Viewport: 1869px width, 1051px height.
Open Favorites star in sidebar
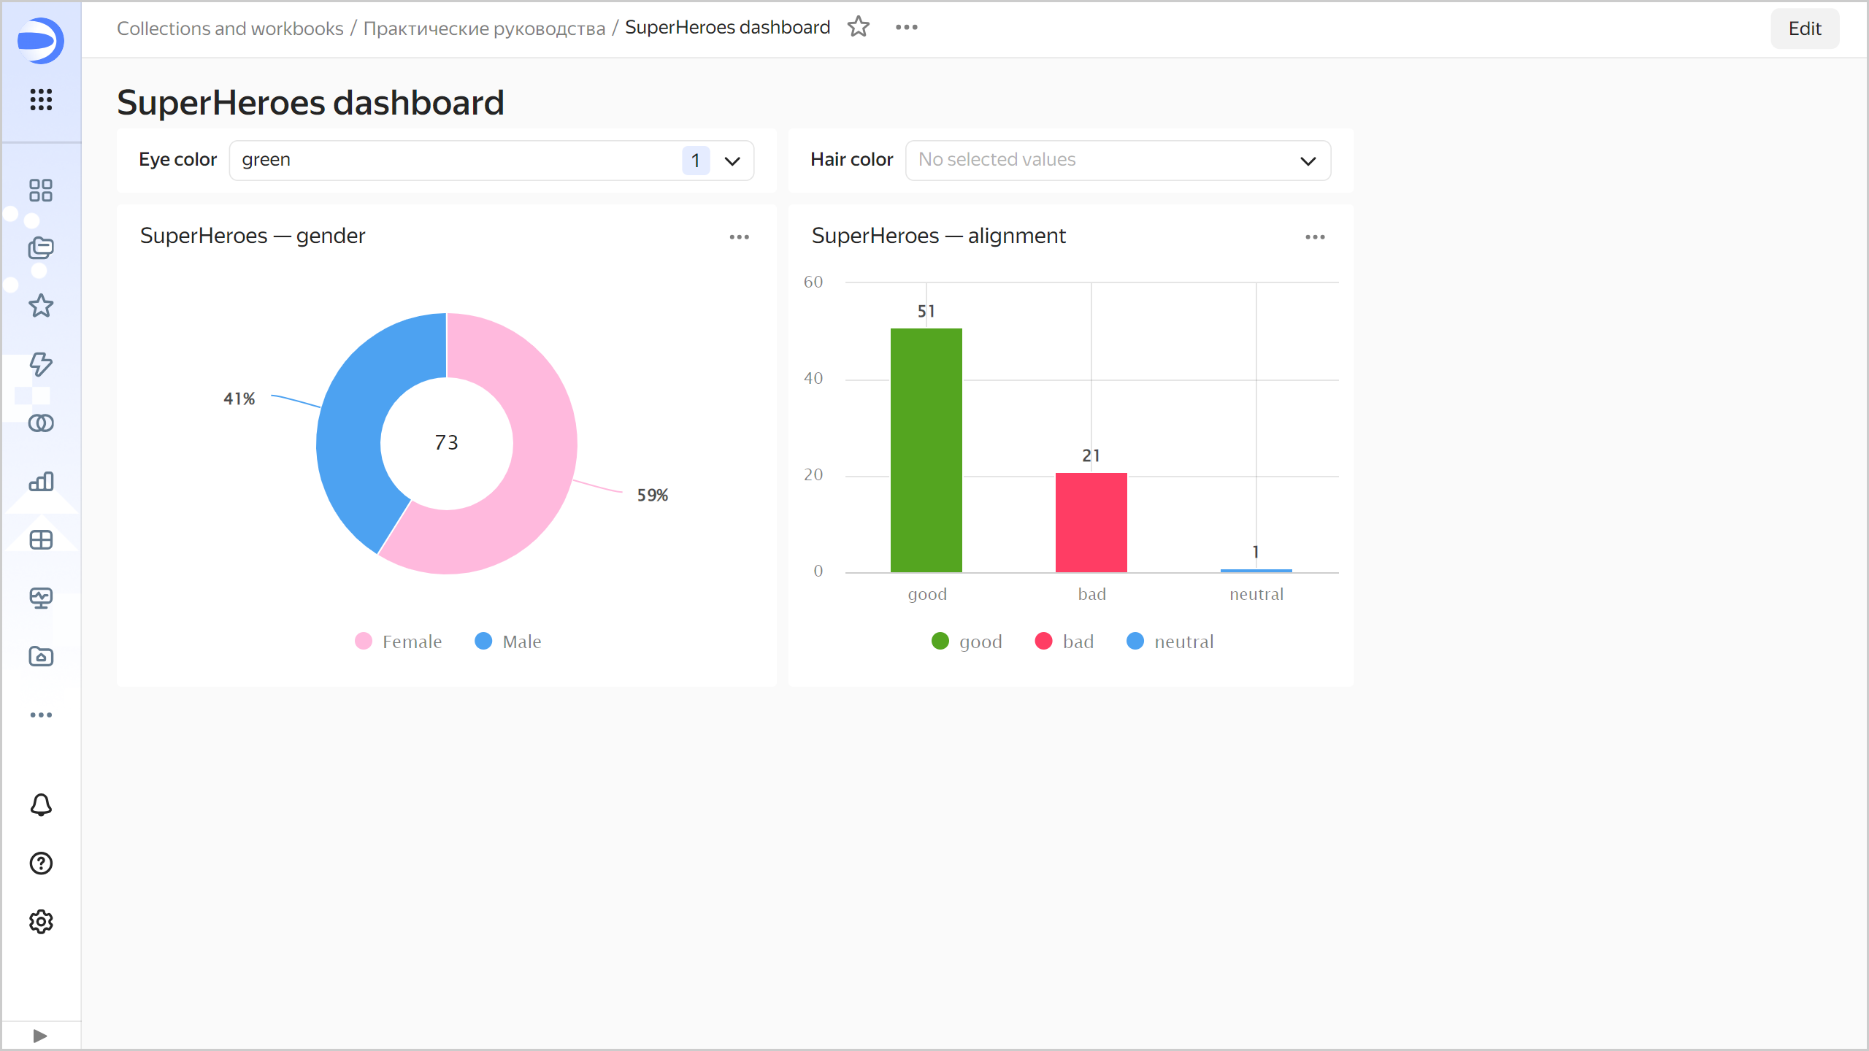tap(41, 306)
